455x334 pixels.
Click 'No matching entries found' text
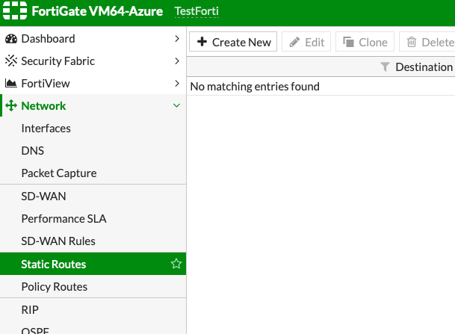point(255,87)
